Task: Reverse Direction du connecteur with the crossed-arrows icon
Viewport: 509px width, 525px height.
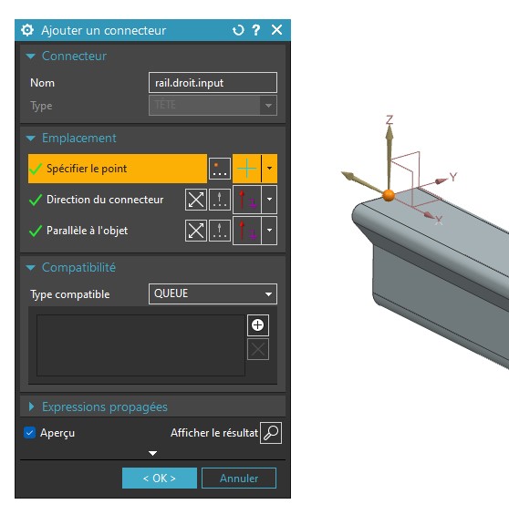Action: 196,200
